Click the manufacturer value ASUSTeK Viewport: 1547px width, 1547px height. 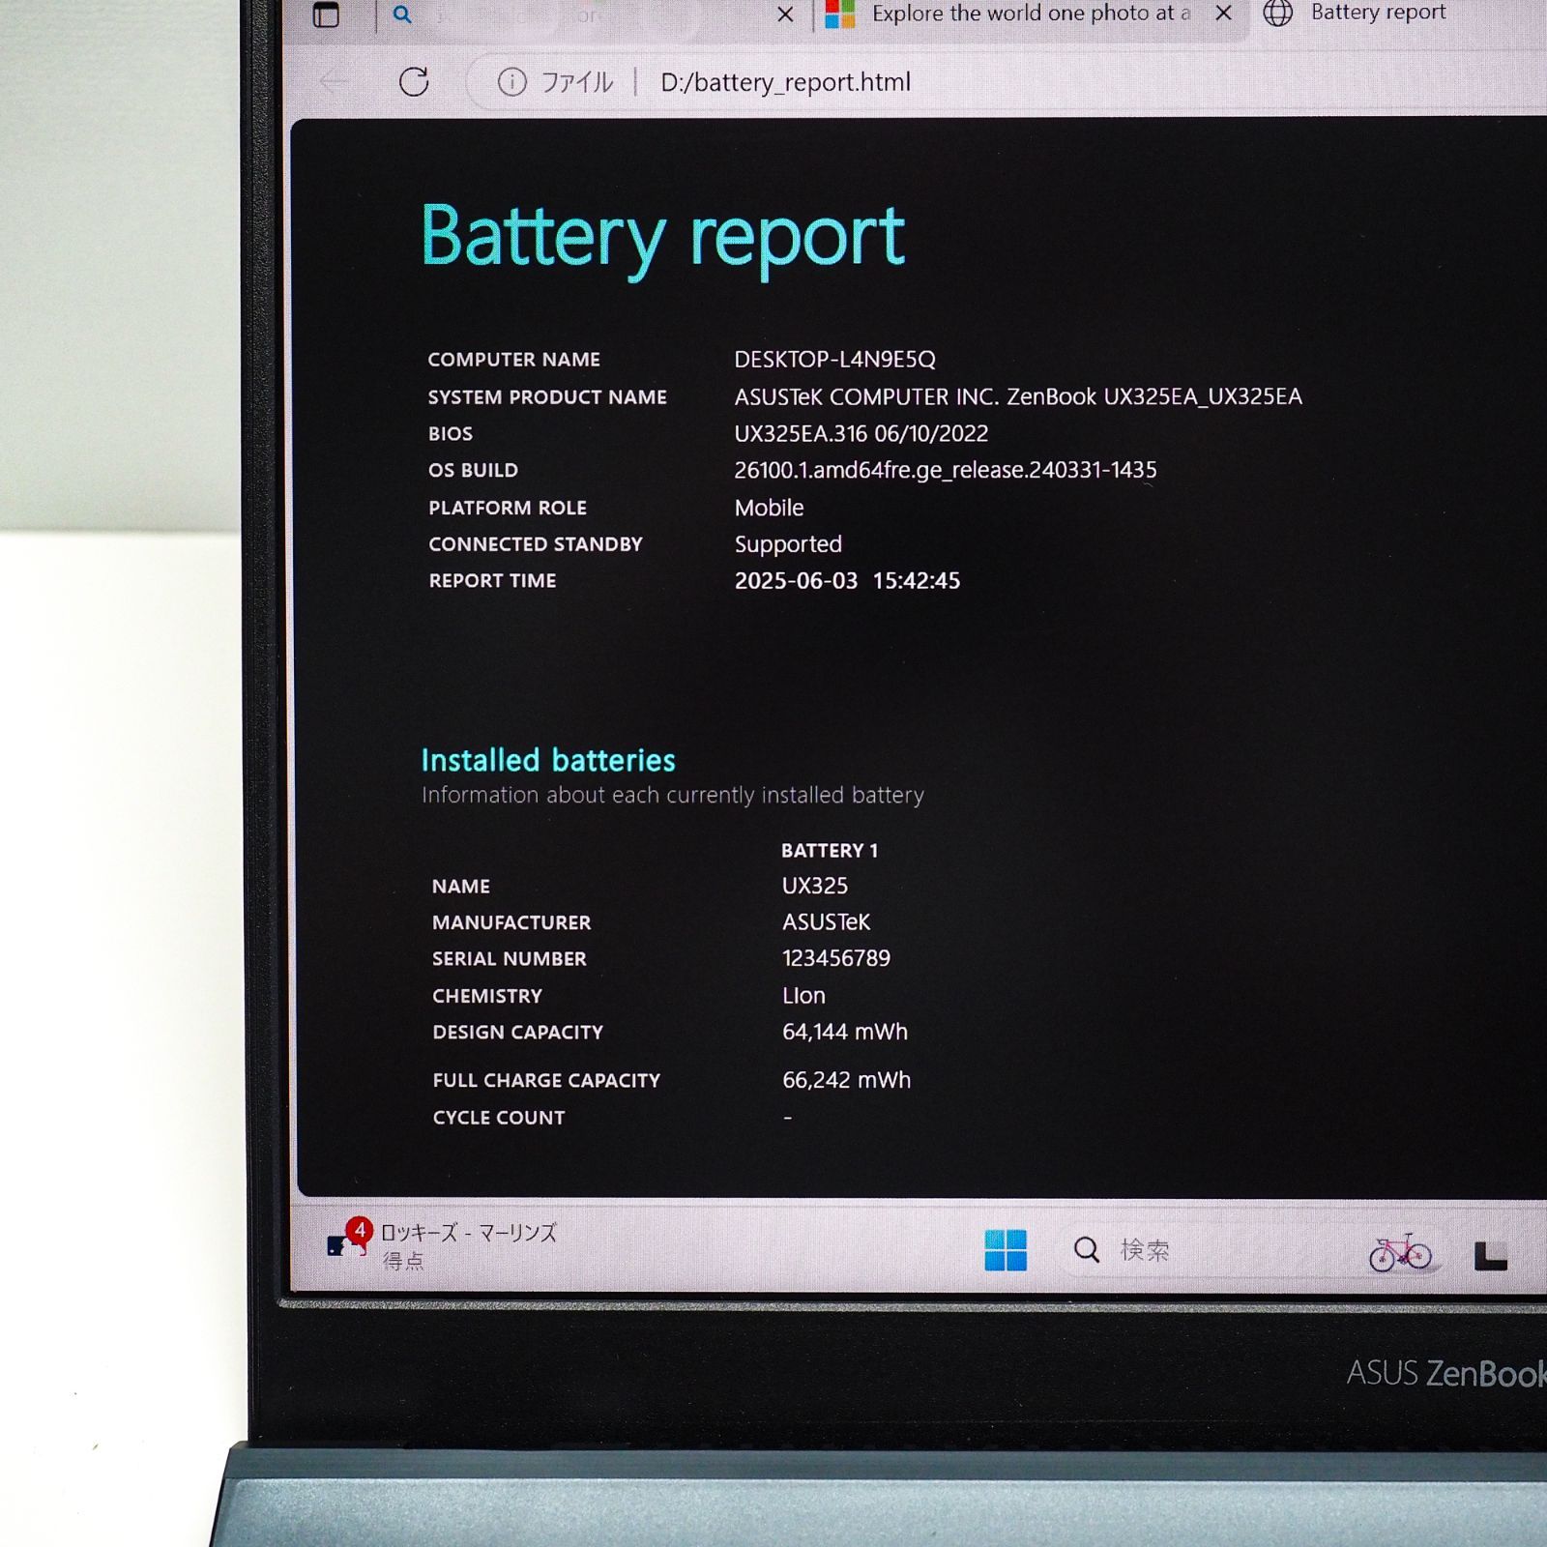pyautogui.click(x=827, y=922)
